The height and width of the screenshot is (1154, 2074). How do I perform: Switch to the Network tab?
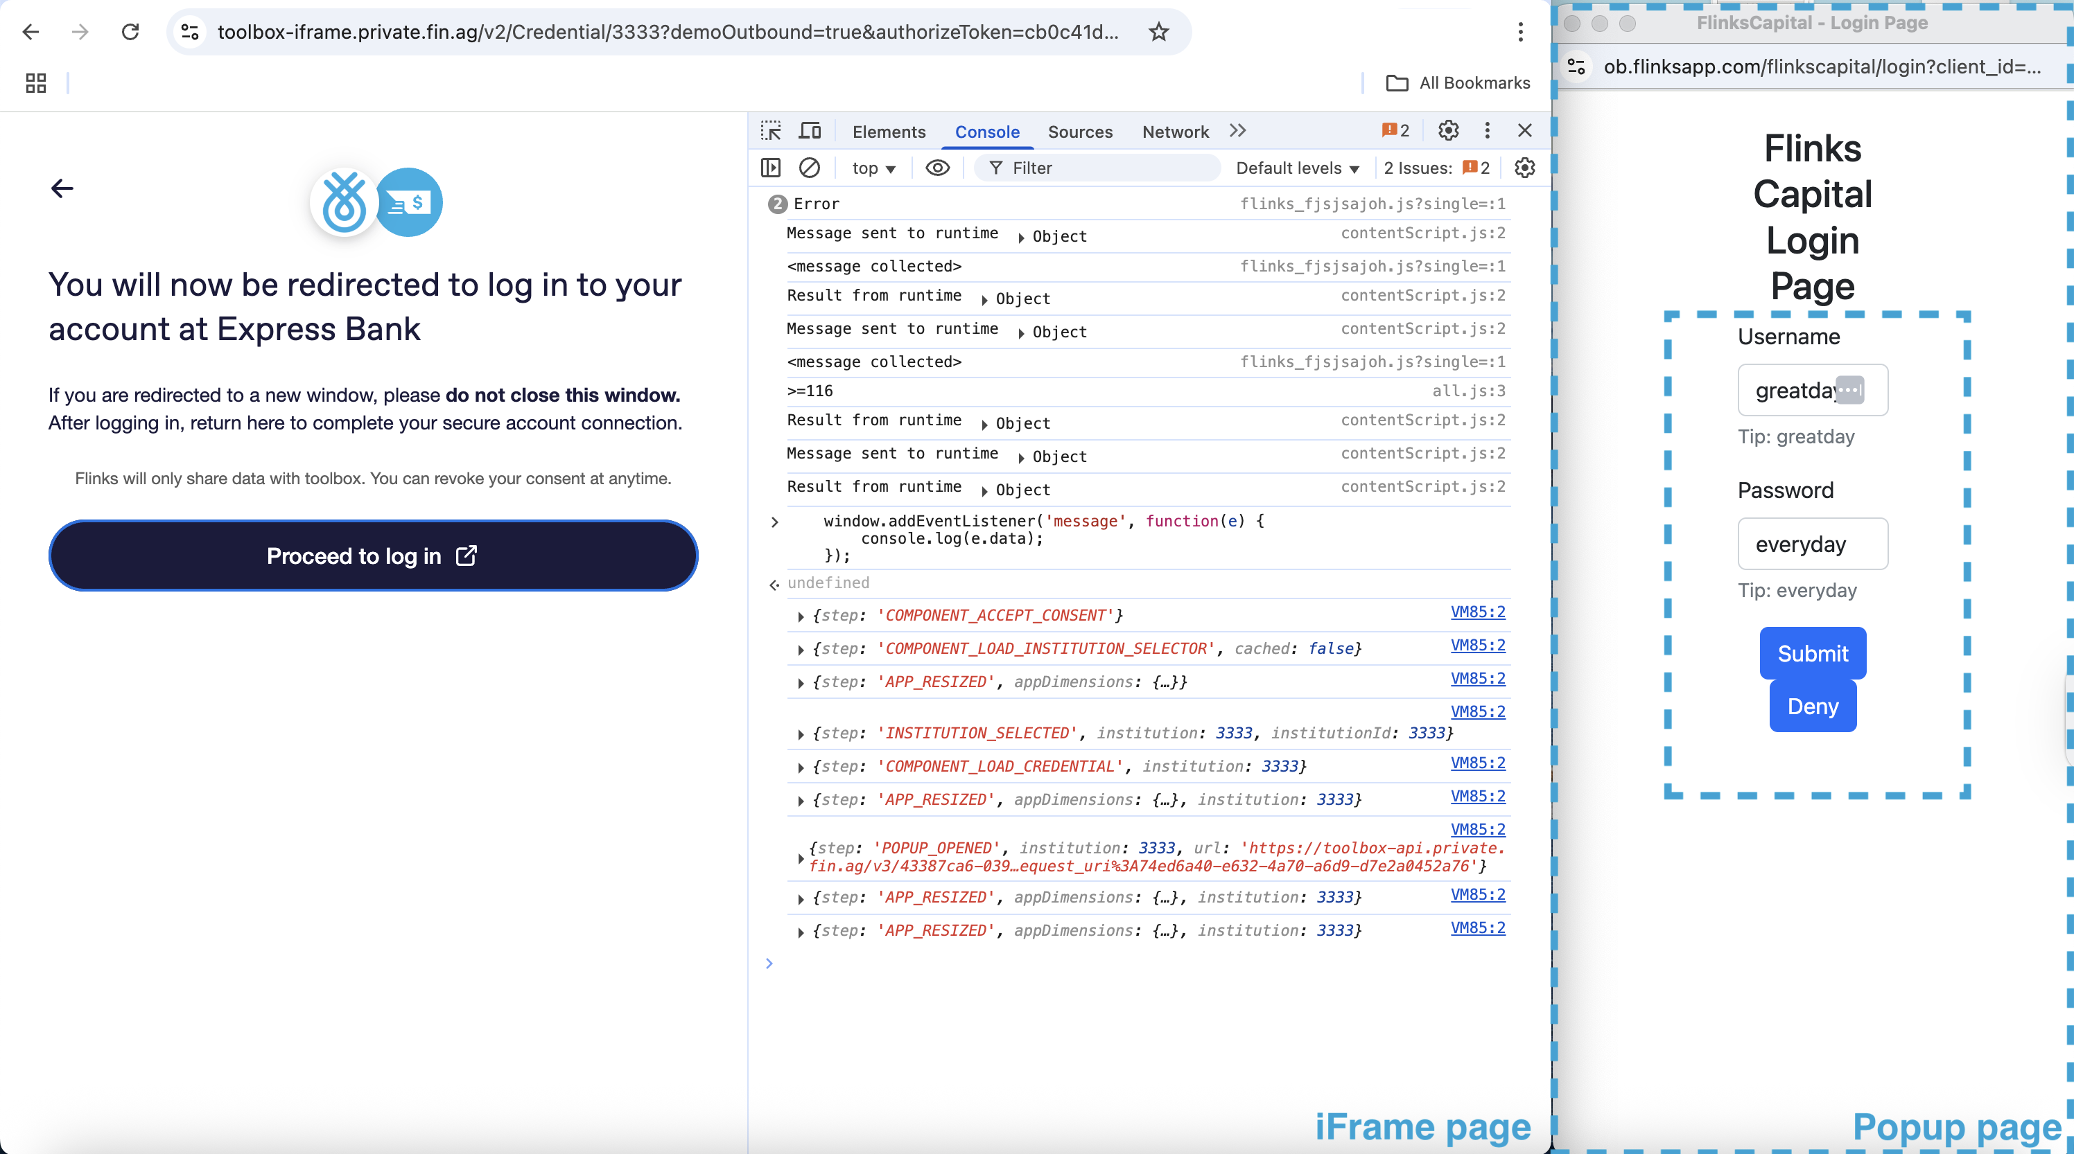(x=1175, y=132)
